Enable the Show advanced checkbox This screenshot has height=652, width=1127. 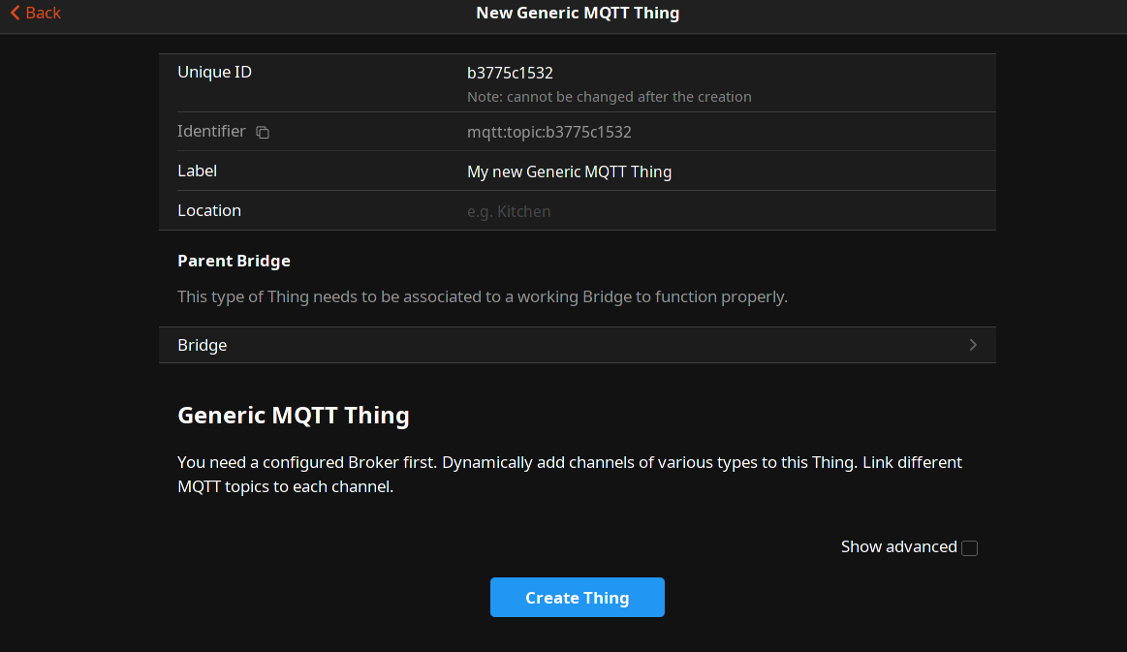[x=969, y=548]
